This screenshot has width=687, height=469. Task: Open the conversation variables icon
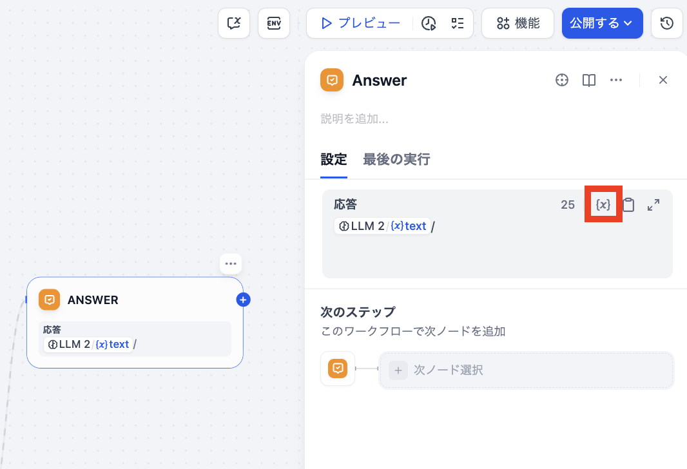(x=234, y=23)
